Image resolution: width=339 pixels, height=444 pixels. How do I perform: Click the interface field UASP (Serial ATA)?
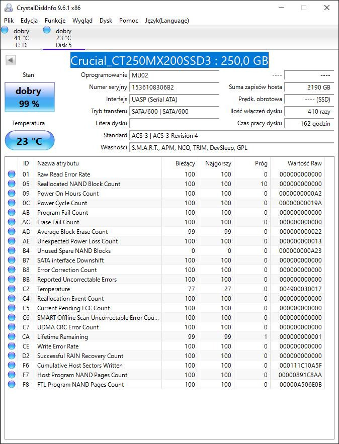(175, 100)
